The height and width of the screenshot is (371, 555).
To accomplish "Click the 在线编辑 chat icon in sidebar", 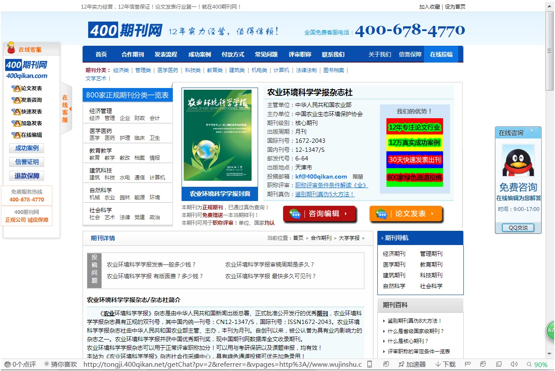I will (x=16, y=135).
